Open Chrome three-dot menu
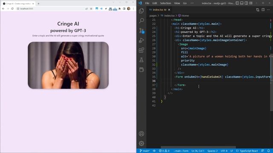The image size is (273, 153). coord(134,8)
